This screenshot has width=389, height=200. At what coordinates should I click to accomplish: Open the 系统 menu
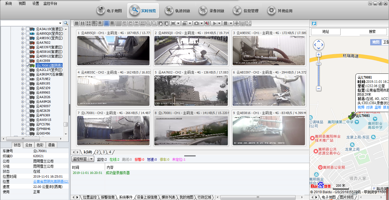click(x=8, y=4)
